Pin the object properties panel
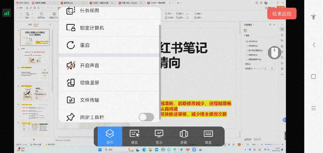The width and height of the screenshot is (323, 153). (x=270, y=25)
